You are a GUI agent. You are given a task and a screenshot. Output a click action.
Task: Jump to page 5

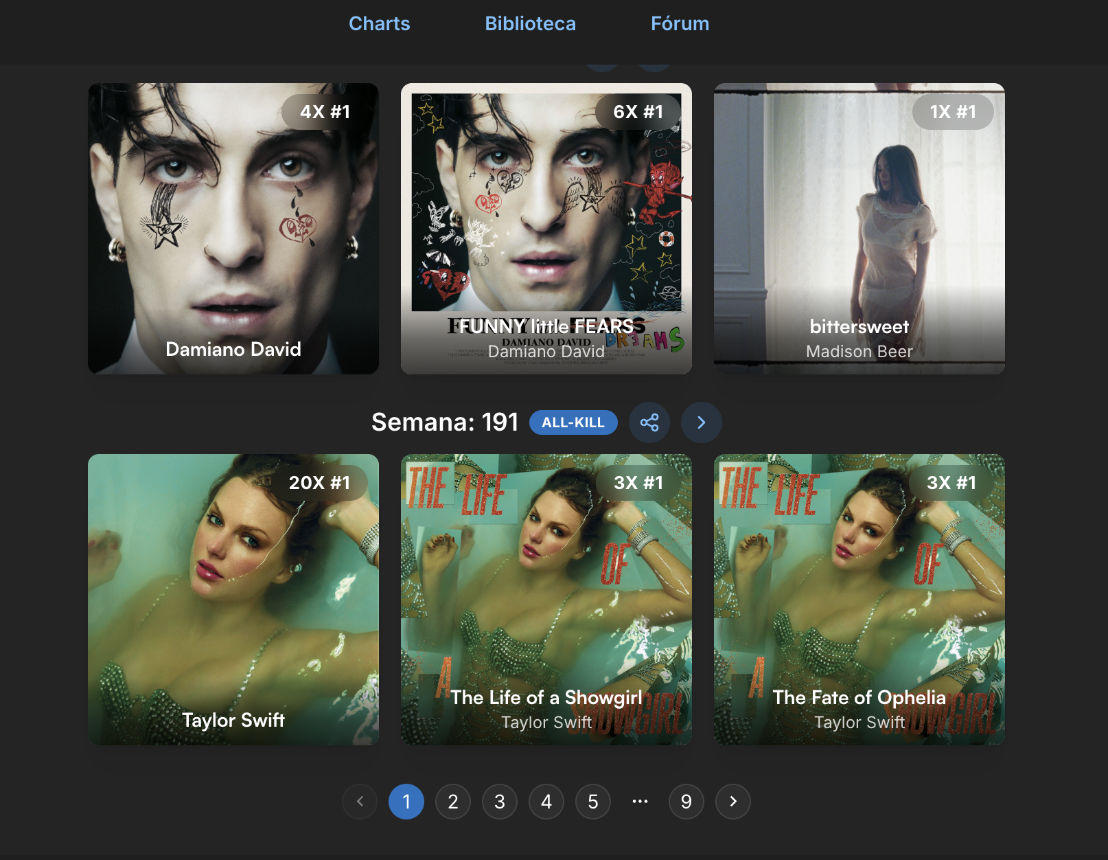pyautogui.click(x=593, y=802)
